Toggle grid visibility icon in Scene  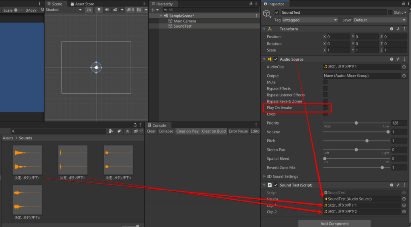tap(139, 10)
